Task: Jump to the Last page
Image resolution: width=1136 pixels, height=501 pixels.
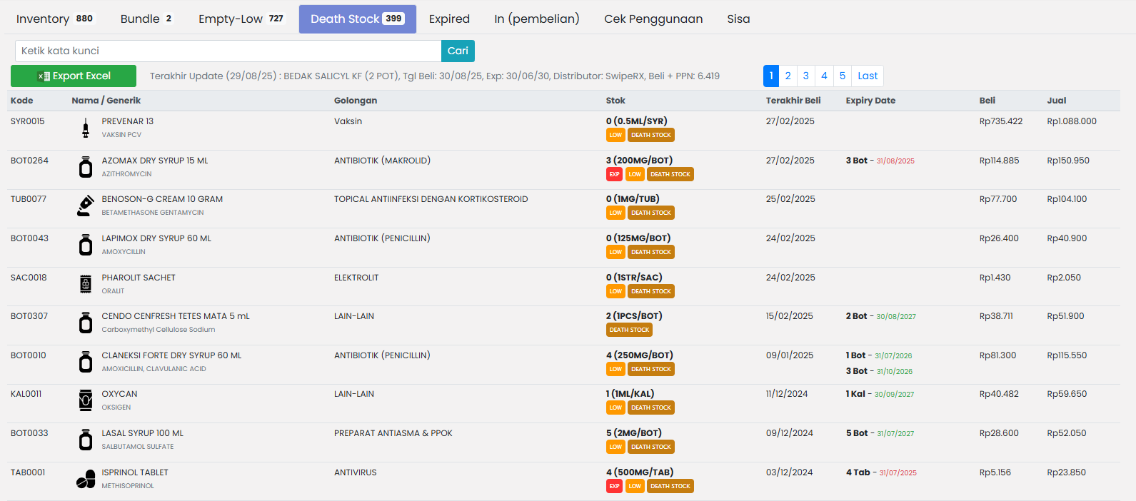Action: pos(868,76)
